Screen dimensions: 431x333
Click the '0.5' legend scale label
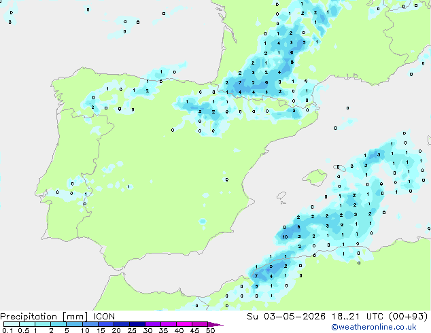23,330
